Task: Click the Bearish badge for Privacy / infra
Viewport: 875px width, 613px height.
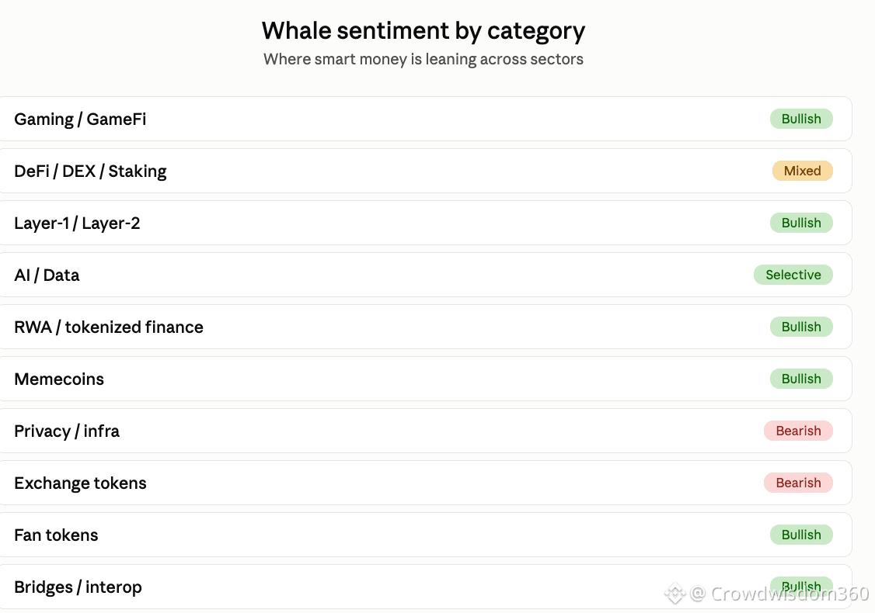Action: click(799, 431)
